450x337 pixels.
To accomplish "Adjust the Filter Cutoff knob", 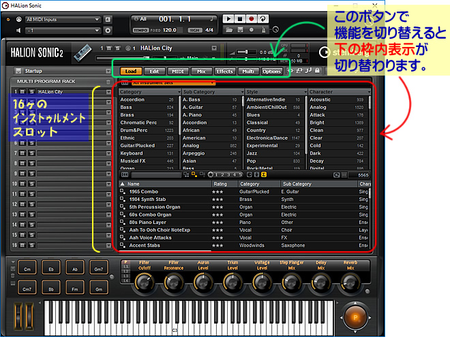I will 144,283.
